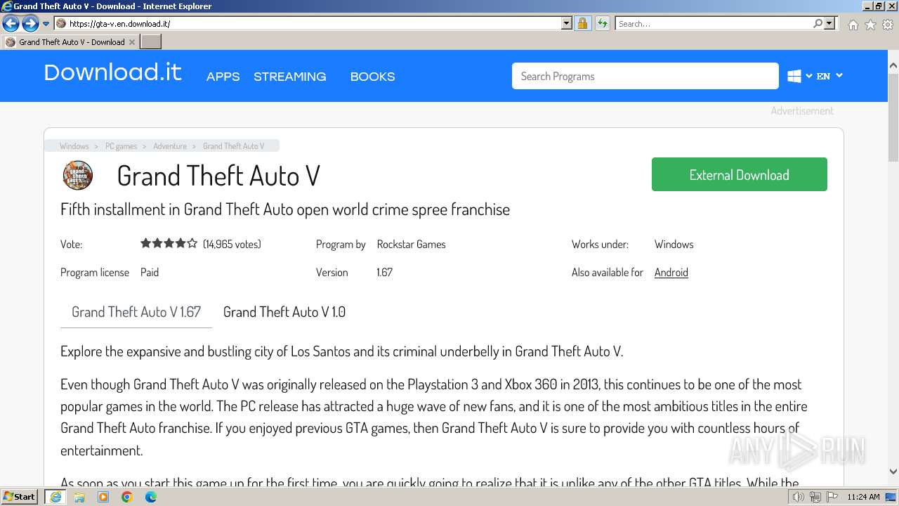Click the vertical scrollbar thumb

893,117
